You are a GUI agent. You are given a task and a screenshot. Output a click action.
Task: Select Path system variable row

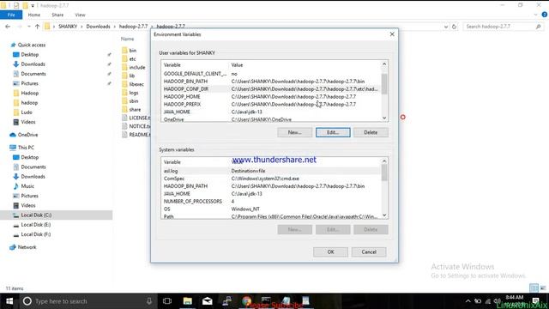point(271,216)
